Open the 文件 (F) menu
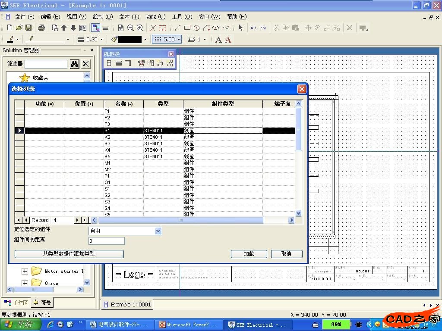442x331 pixels. coord(25,17)
